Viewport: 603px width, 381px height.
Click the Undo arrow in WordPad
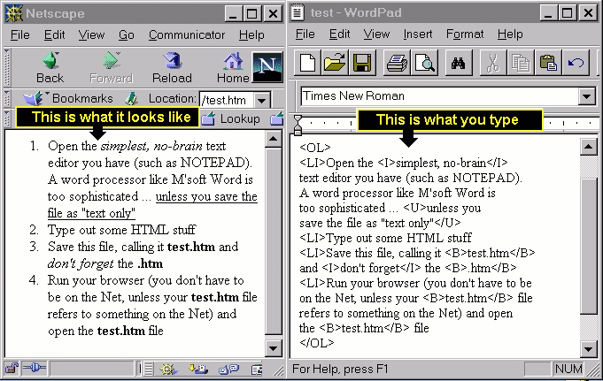click(576, 62)
